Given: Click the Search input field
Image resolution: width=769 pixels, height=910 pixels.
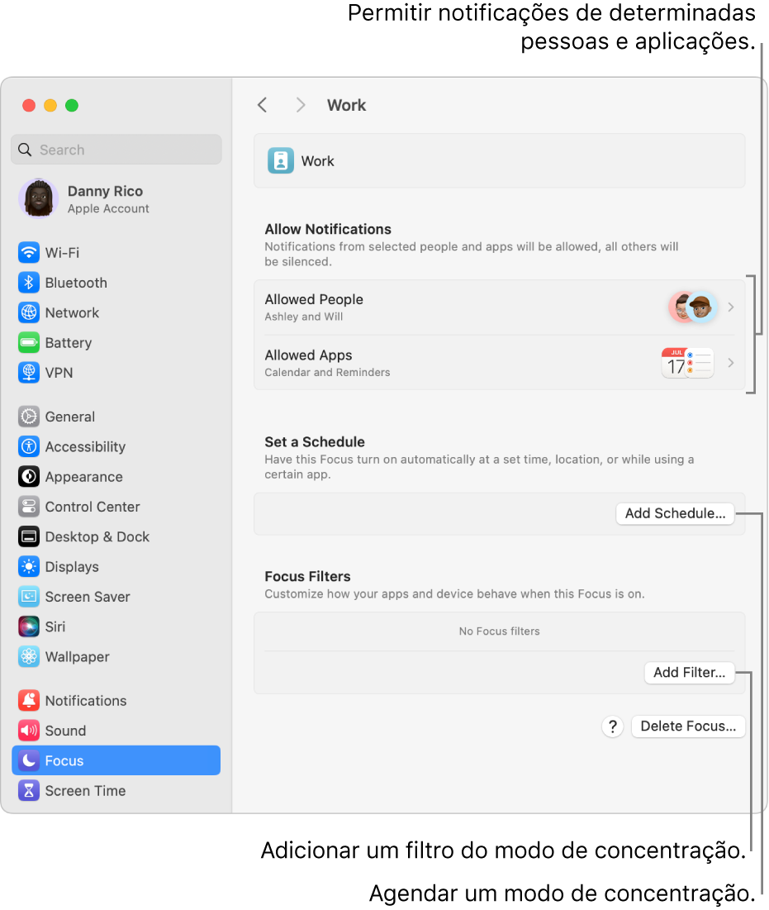Looking at the screenshot, I should click(x=116, y=150).
